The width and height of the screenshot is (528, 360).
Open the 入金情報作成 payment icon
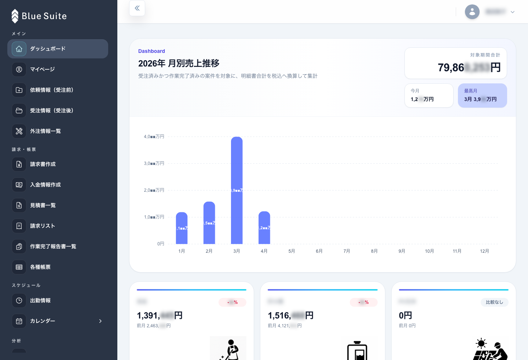19,185
